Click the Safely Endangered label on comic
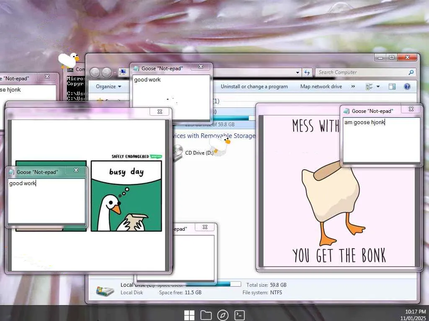The width and height of the screenshot is (429, 321). pyautogui.click(x=137, y=156)
